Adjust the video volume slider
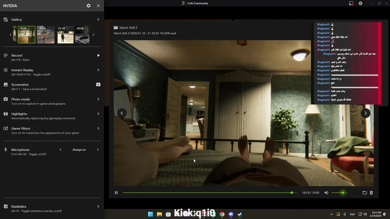Screen dimensions: 390x219 point(339,193)
